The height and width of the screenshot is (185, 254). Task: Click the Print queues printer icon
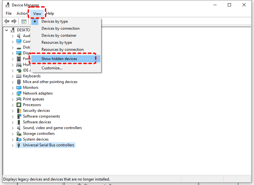(19, 99)
